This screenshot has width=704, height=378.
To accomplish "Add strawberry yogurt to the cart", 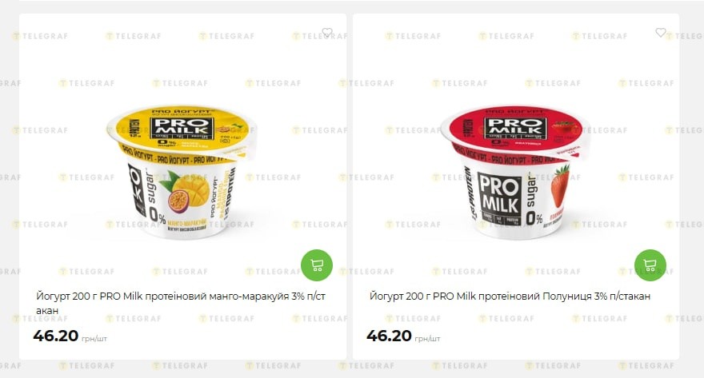I will click(650, 265).
